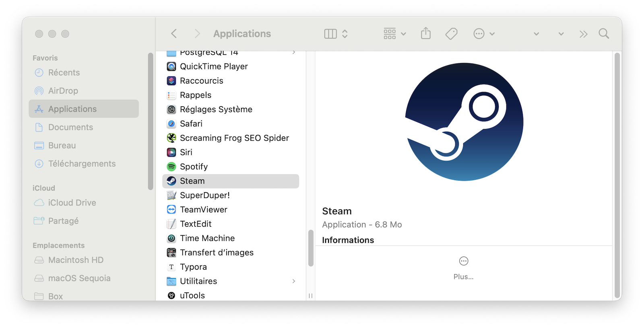Open the second dropdown chevron before the double chevron
Screen dimensions: 644x328
tap(561, 34)
